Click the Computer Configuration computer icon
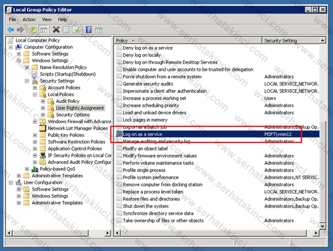The width and height of the screenshot is (333, 251). click(x=19, y=47)
